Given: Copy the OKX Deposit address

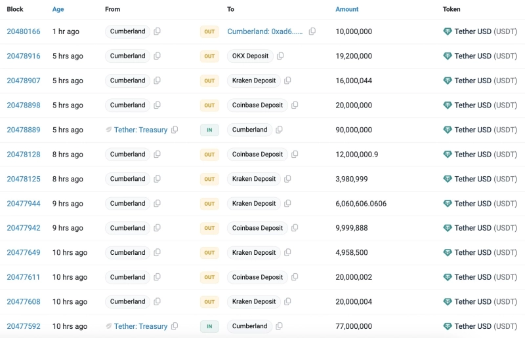Looking at the screenshot, I should coord(280,56).
